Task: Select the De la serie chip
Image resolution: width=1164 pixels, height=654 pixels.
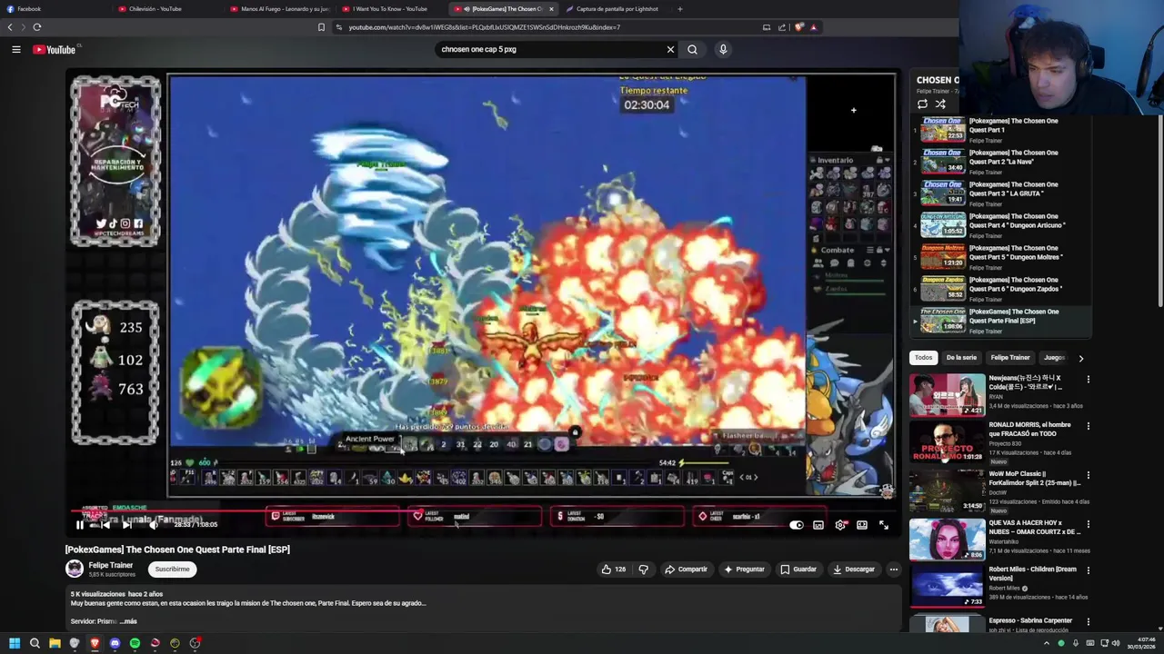Action: (x=961, y=358)
